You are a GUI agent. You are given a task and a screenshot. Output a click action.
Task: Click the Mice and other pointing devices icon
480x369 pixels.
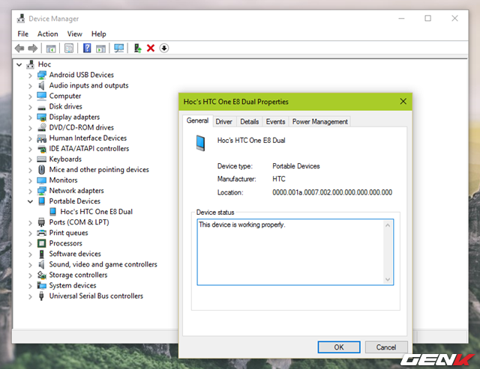(x=42, y=170)
